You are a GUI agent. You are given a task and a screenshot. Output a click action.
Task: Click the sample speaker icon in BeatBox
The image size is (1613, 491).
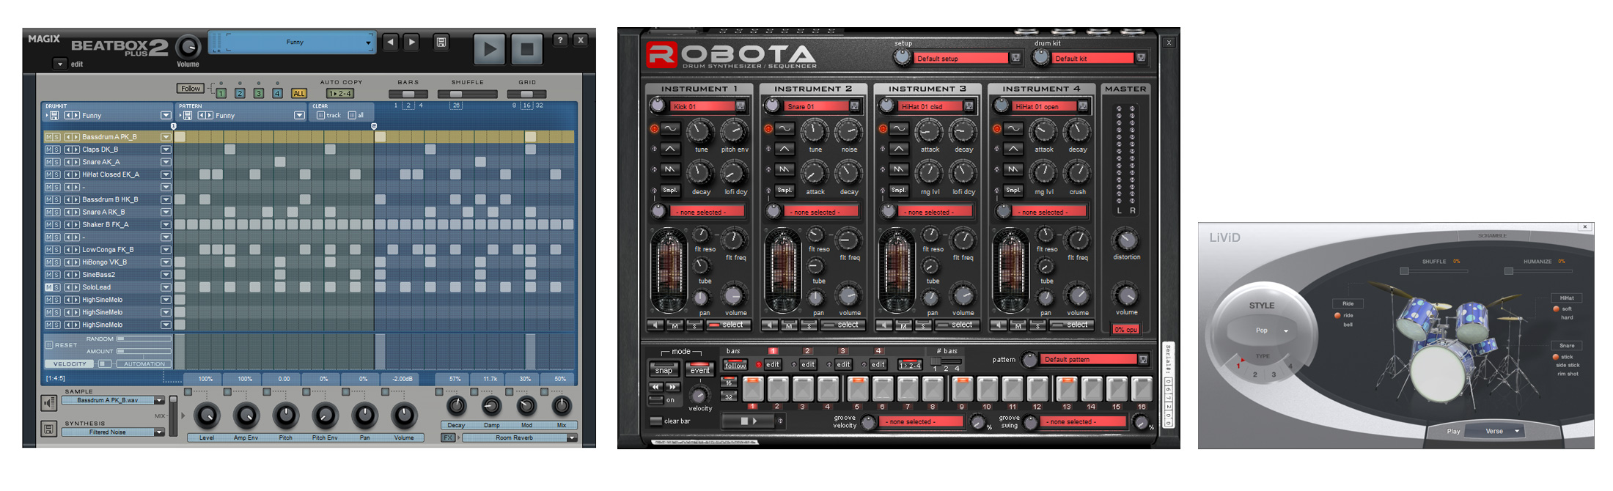point(49,402)
